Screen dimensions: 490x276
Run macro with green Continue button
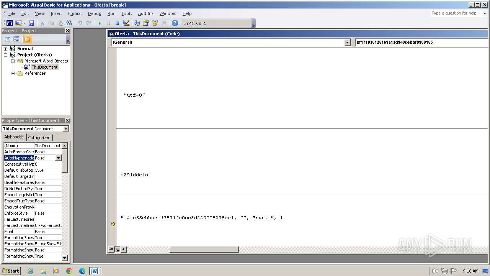(100, 23)
